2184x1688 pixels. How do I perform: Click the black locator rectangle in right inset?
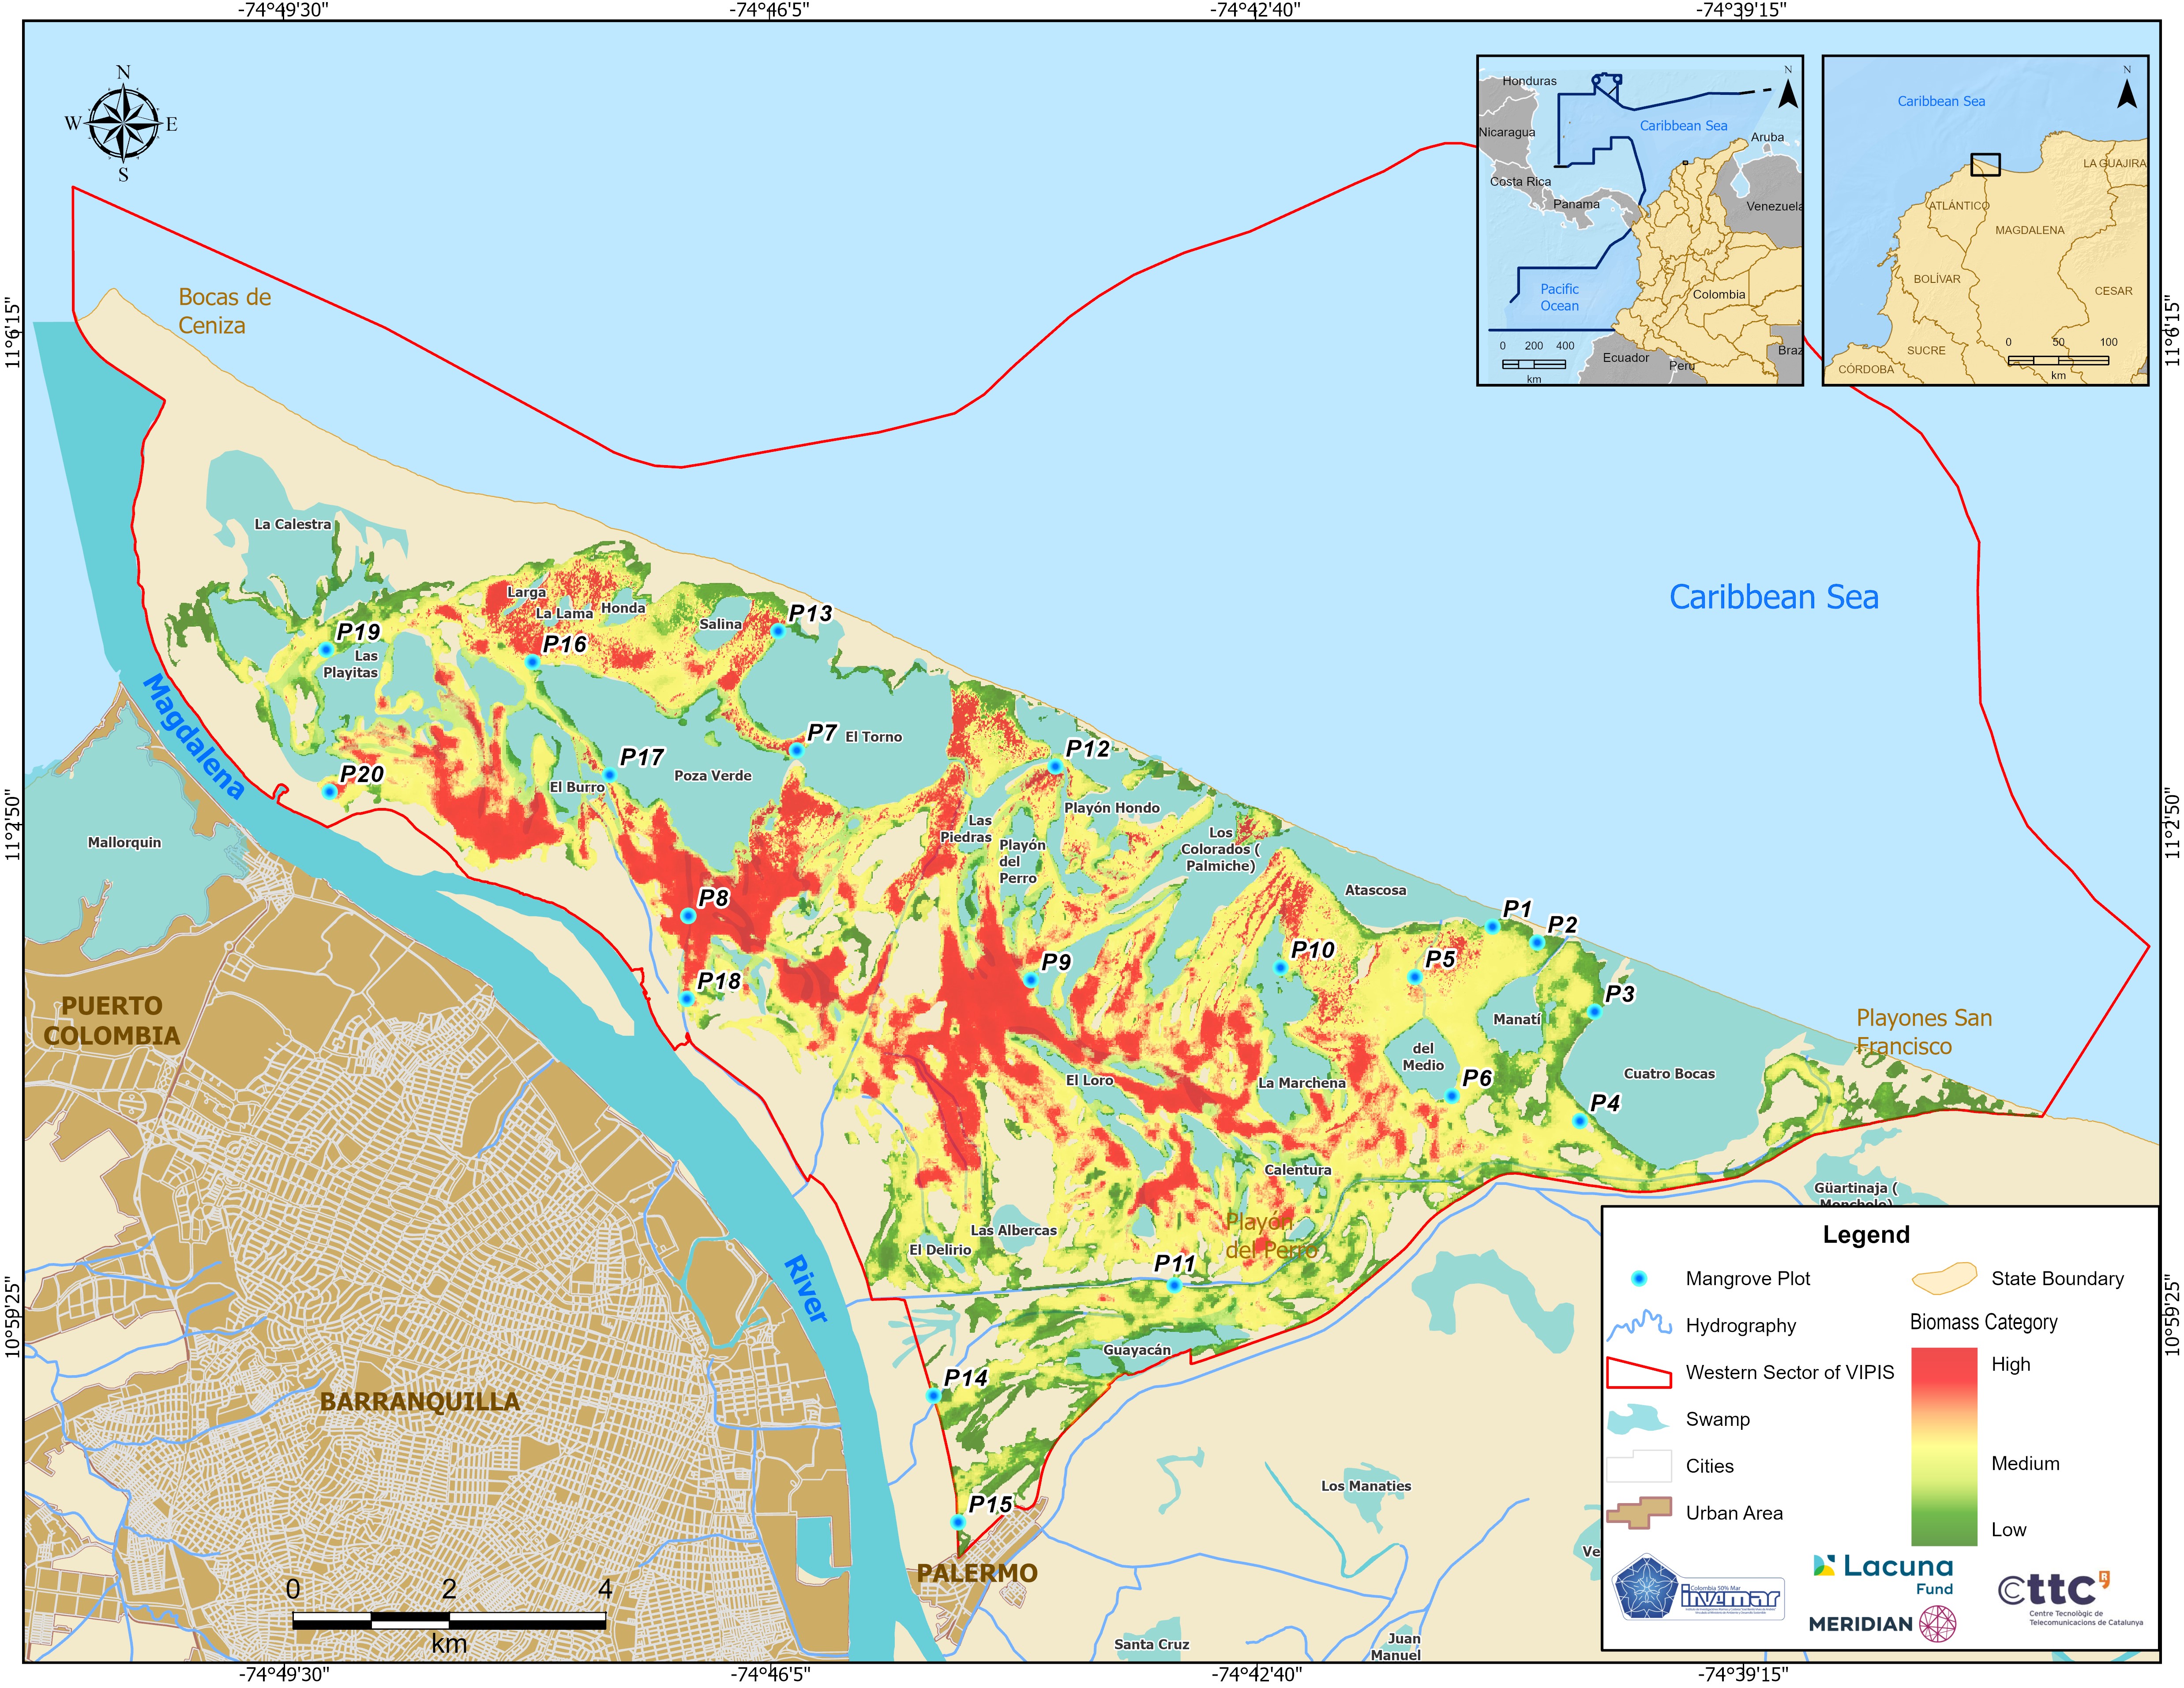1985,165
